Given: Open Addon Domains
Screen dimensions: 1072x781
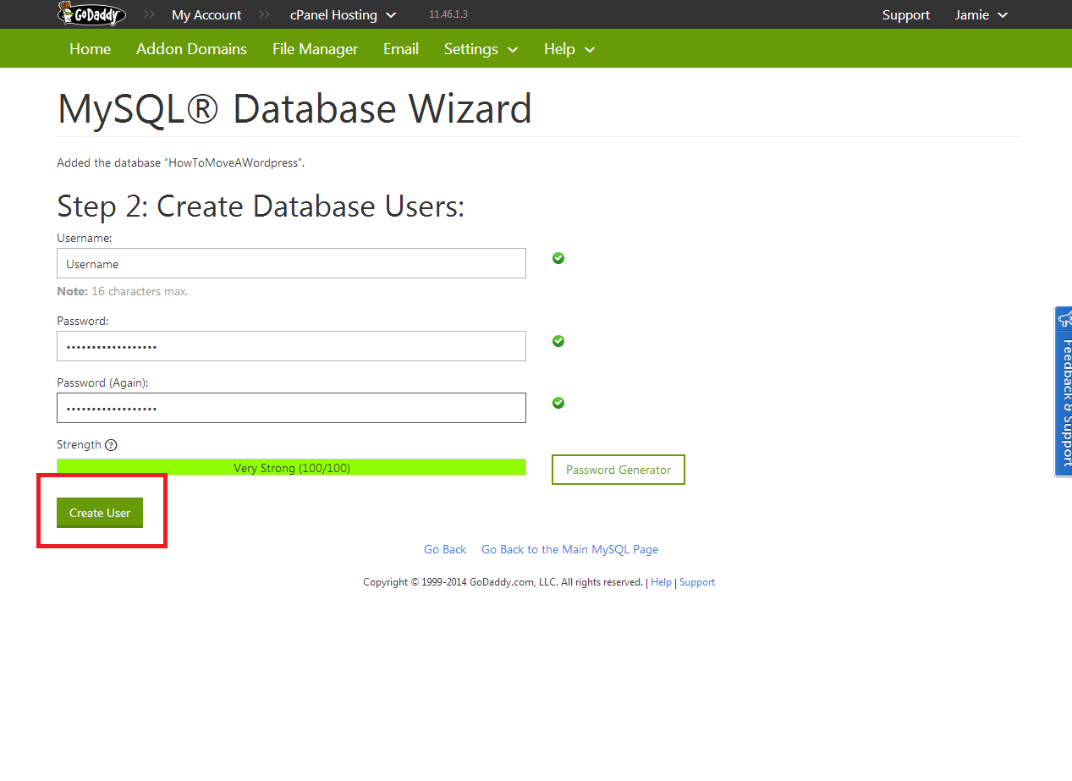Looking at the screenshot, I should (191, 49).
